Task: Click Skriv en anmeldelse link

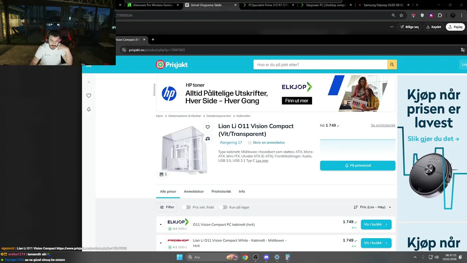Action: click(x=269, y=142)
